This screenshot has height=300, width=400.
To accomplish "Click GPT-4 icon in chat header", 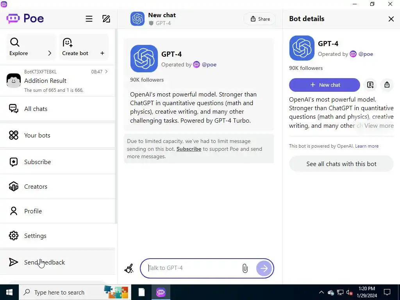I will click(x=137, y=19).
